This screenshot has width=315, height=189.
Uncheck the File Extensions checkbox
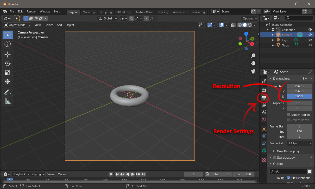coord(288,178)
